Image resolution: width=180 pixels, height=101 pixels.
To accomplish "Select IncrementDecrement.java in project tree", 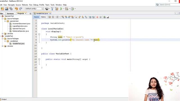I will [x=21, y=24].
